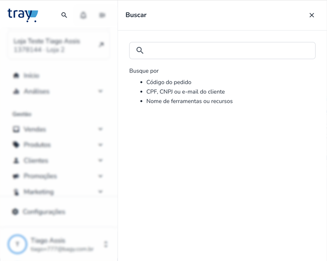Click the Vendas inbox icon

pyautogui.click(x=16, y=129)
